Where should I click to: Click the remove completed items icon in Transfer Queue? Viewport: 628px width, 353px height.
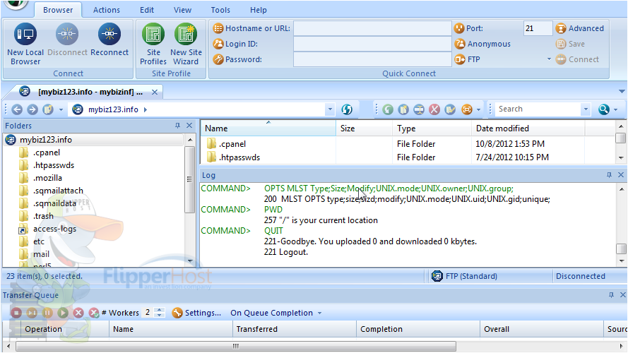[94, 313]
